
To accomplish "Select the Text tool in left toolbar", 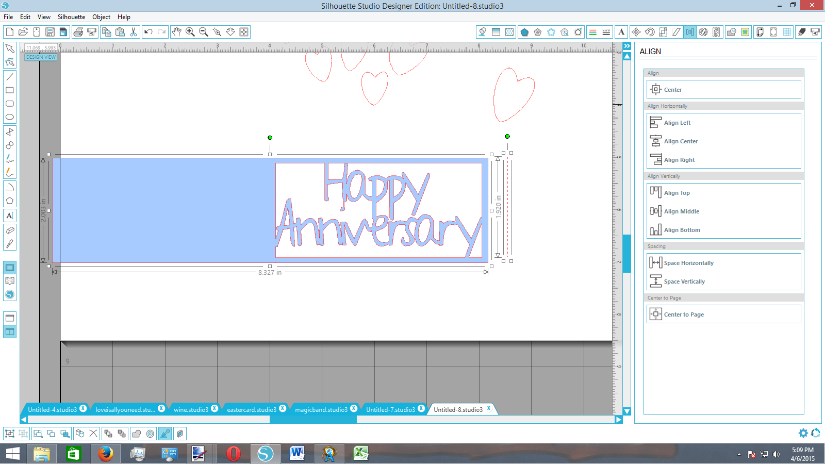I will point(10,216).
